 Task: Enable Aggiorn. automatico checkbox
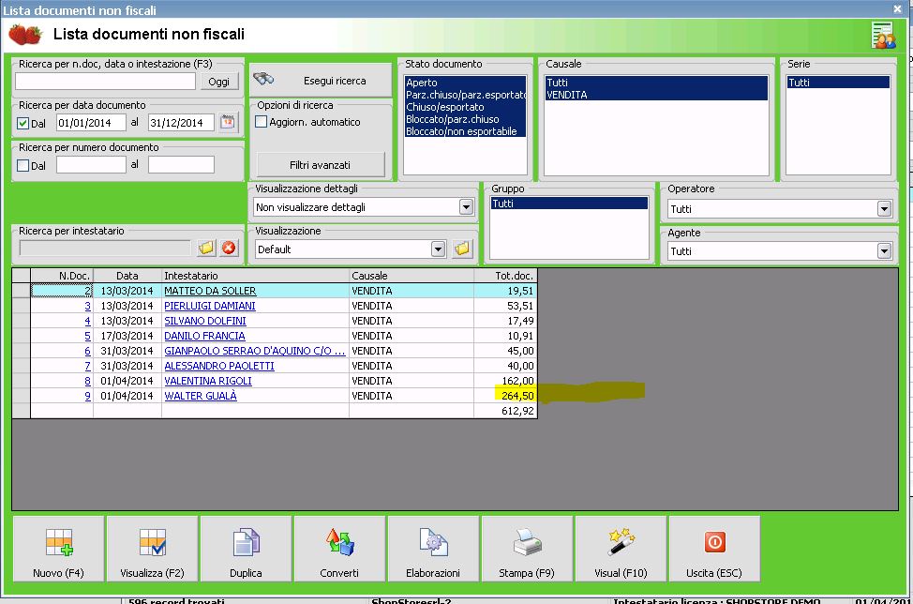click(x=262, y=122)
